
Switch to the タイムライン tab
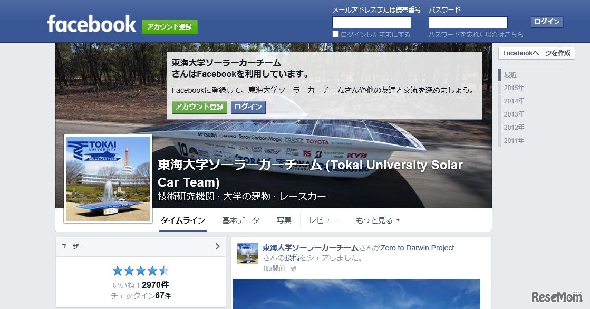[182, 220]
